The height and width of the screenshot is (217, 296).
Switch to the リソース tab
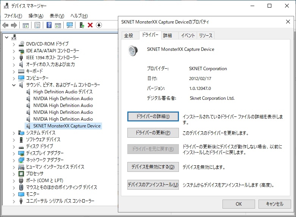(205, 35)
